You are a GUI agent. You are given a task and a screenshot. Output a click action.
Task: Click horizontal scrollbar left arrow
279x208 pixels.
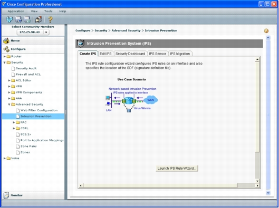81,185
